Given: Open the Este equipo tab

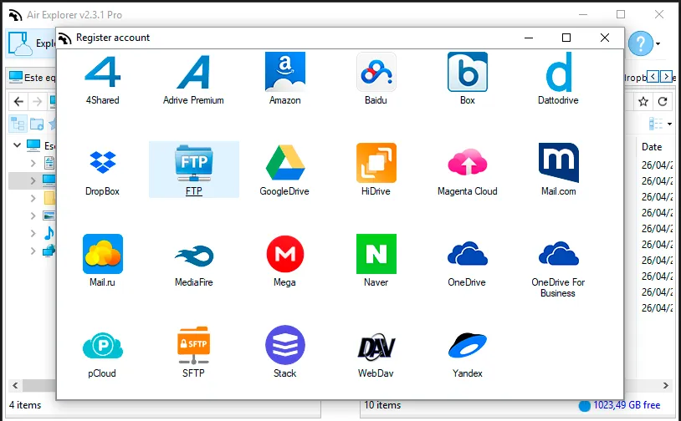Looking at the screenshot, I should click(32, 77).
